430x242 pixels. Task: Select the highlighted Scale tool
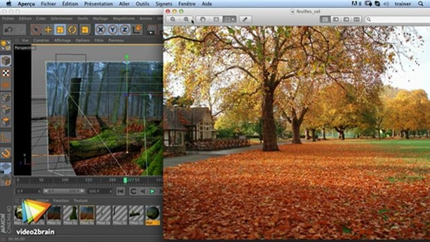60,30
